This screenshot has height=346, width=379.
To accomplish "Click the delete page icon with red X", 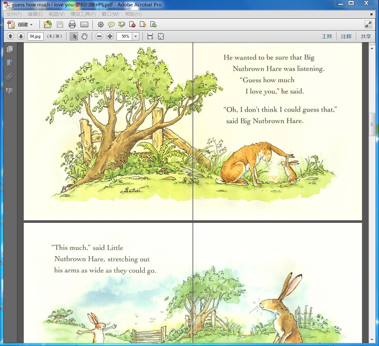I will [132, 24].
